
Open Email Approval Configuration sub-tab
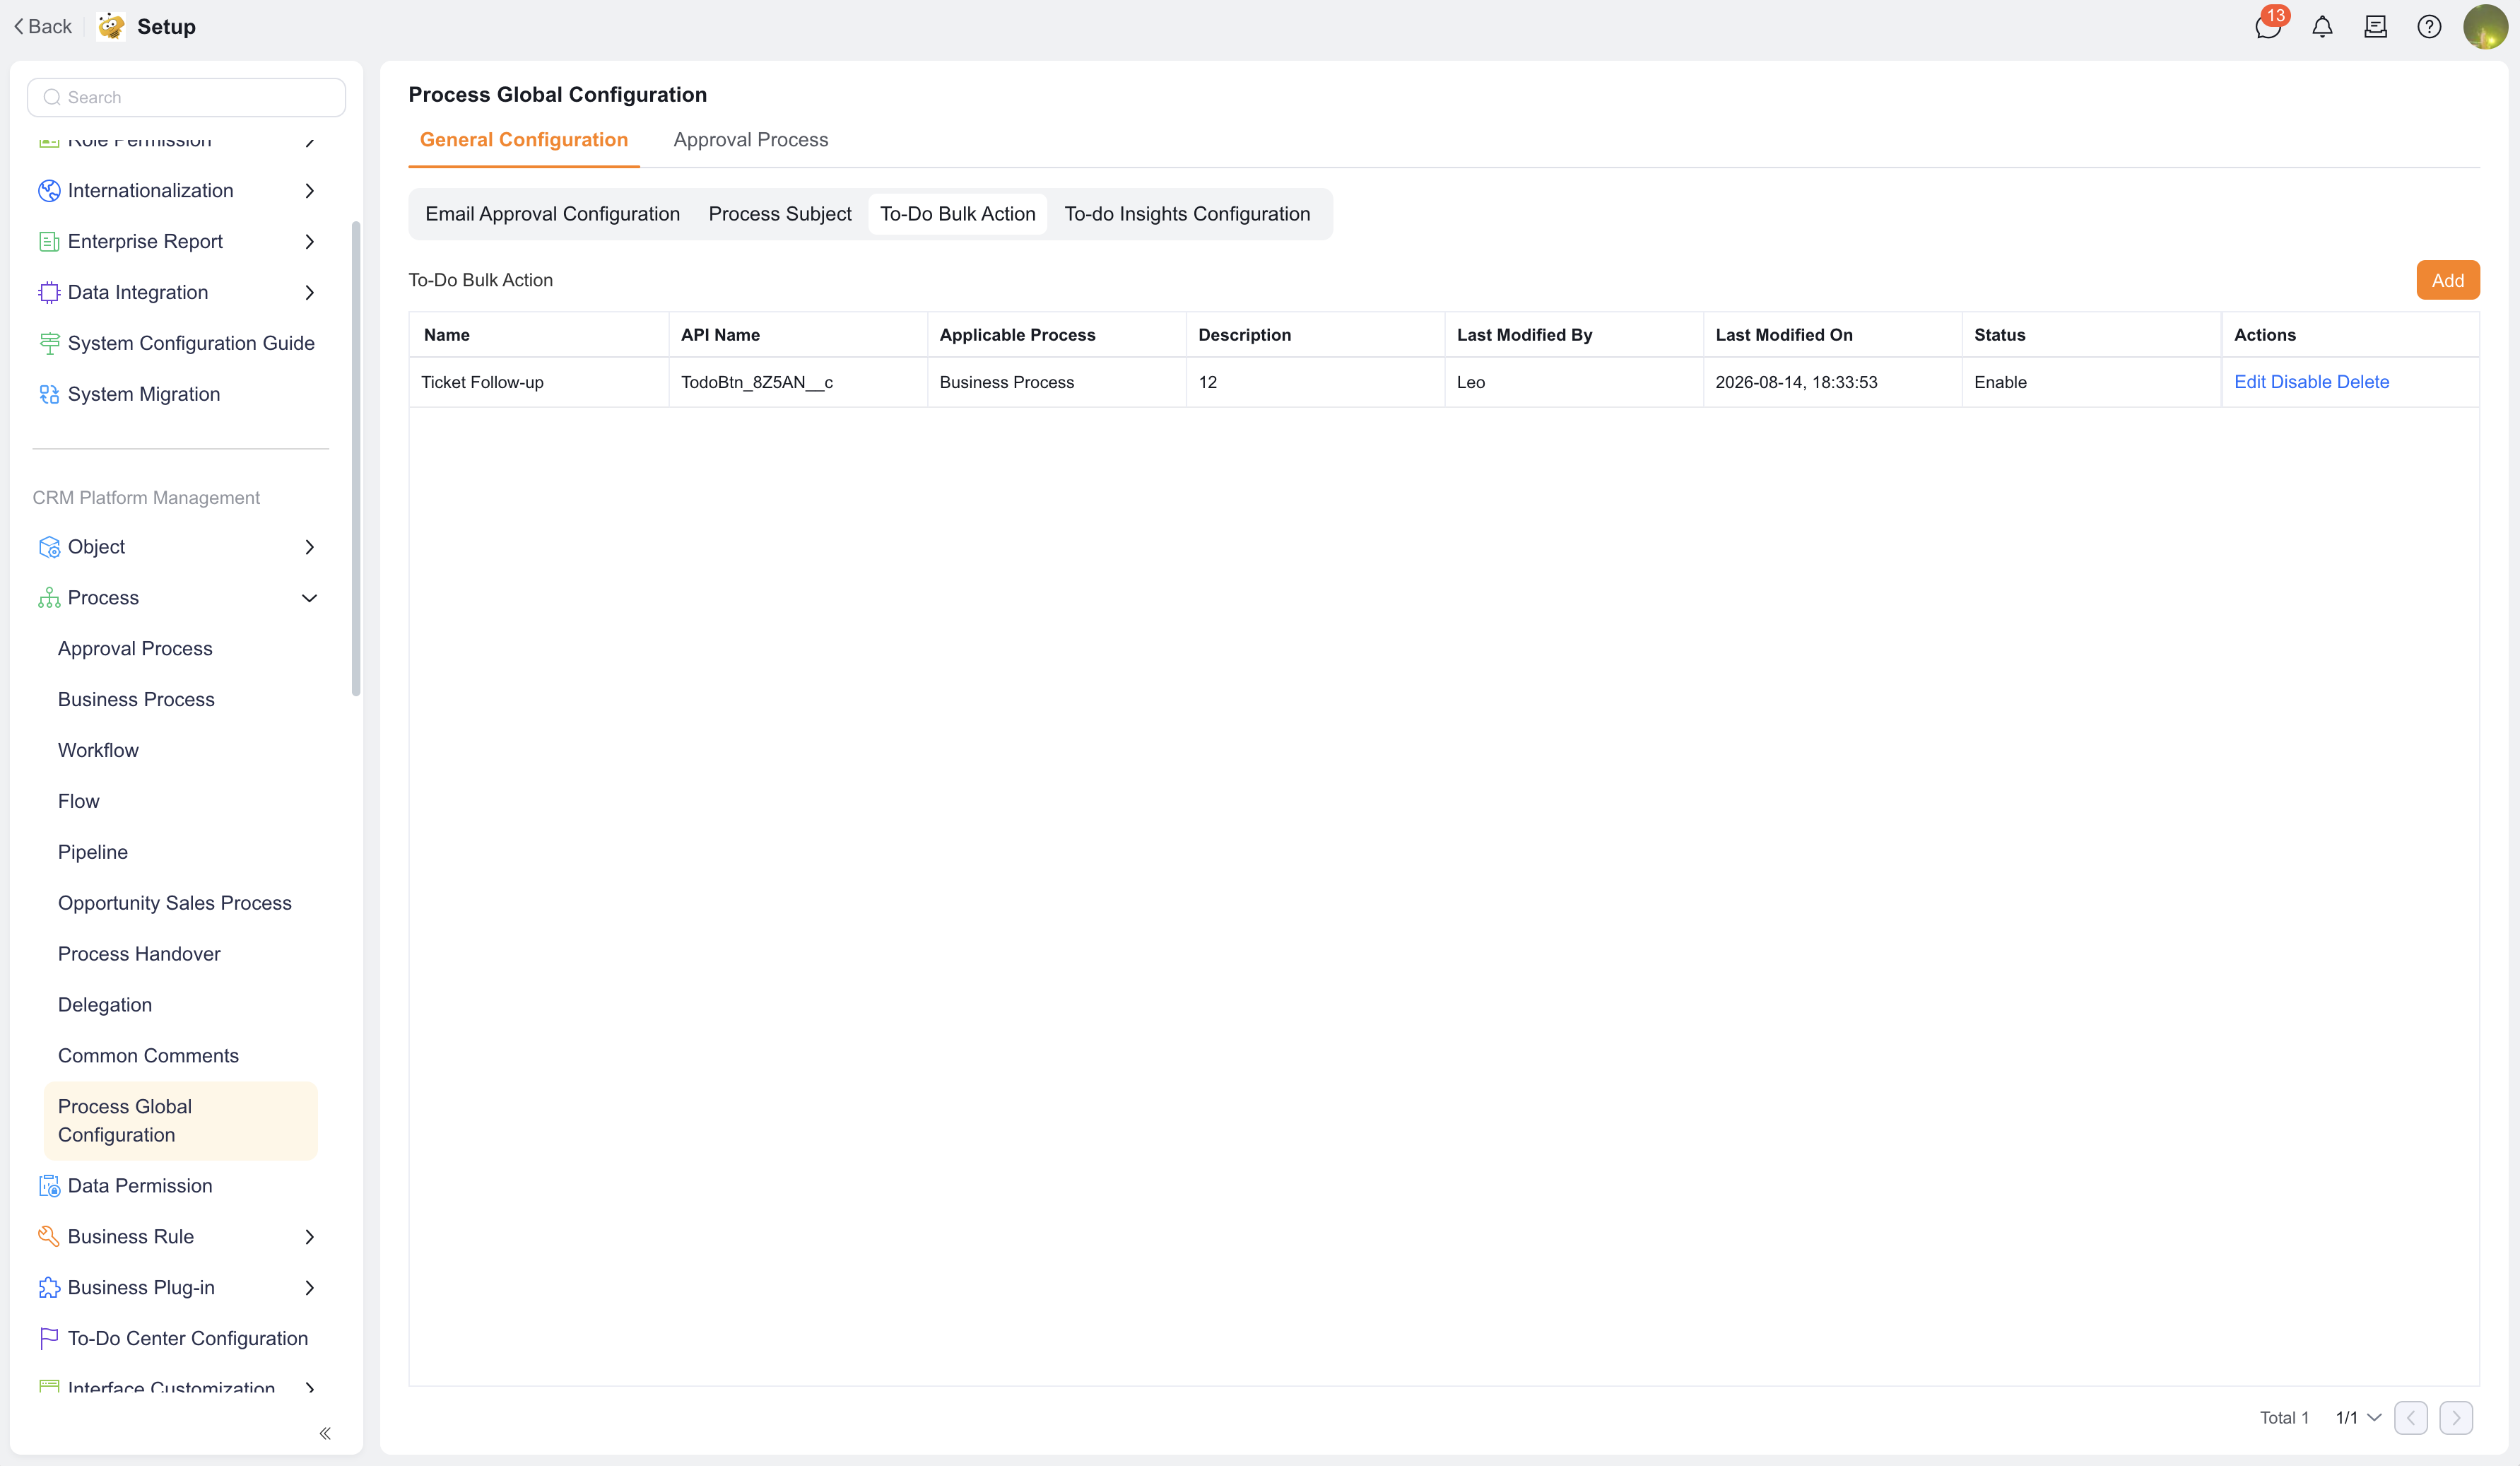552,214
